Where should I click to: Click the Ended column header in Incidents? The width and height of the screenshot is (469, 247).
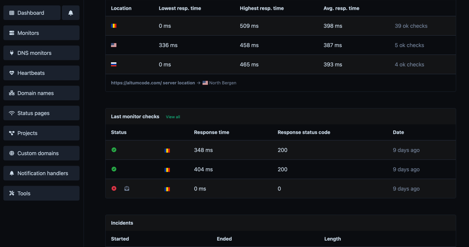tap(224, 239)
